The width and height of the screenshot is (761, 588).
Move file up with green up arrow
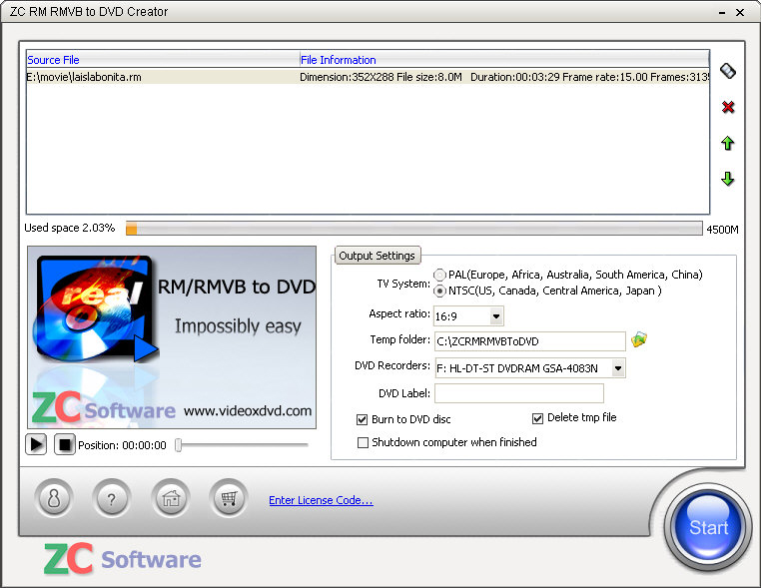(x=727, y=144)
